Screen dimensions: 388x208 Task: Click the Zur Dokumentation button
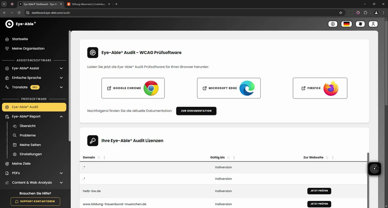196,111
